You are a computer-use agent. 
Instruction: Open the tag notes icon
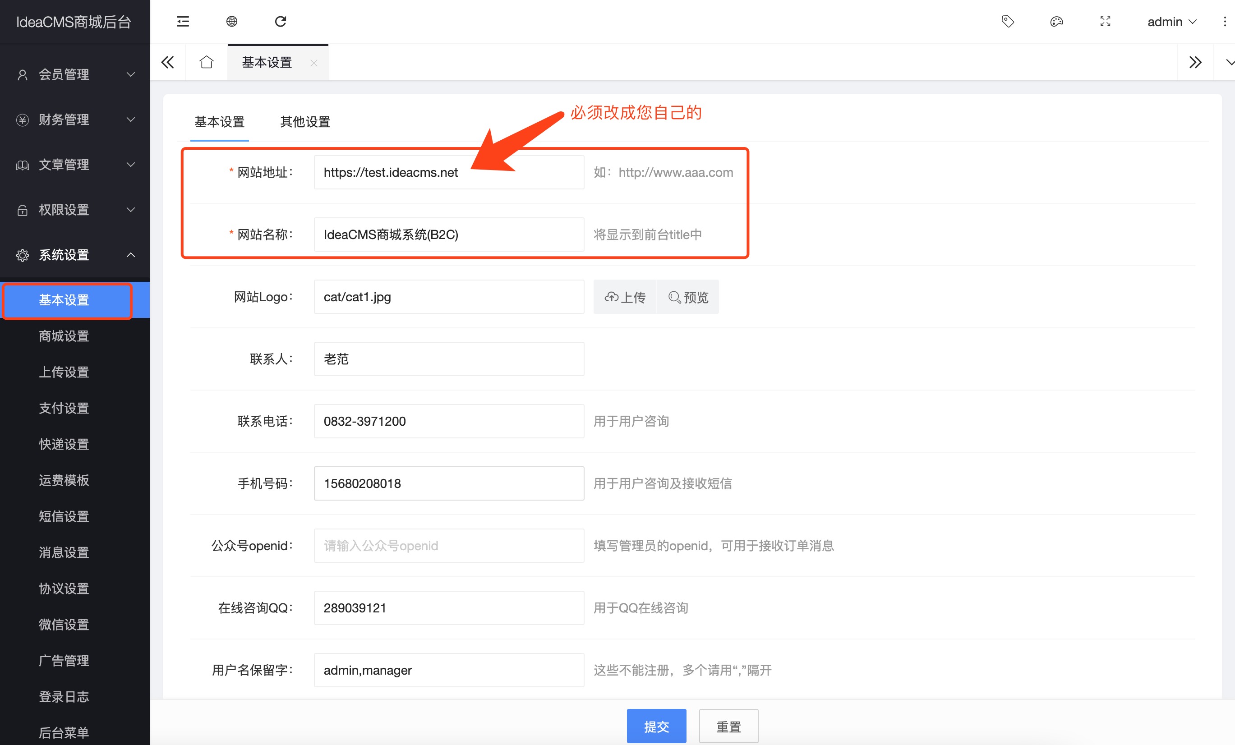[x=1008, y=22]
